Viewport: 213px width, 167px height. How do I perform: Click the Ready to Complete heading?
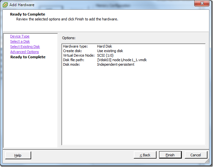tap(28, 14)
